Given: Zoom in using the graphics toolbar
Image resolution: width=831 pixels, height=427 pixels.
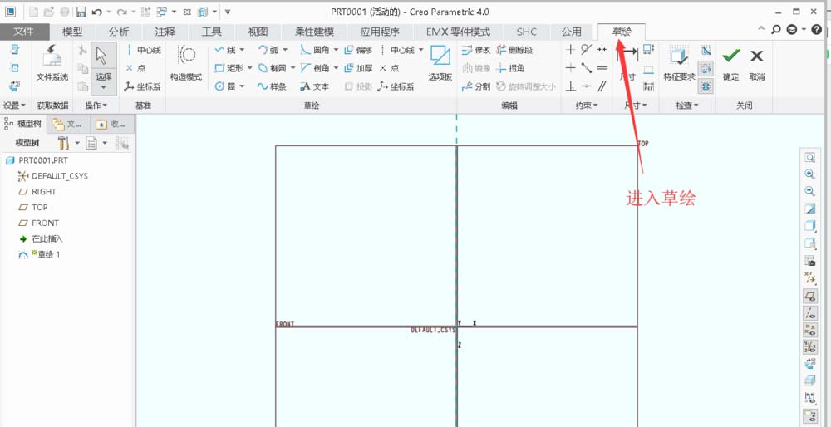Looking at the screenshot, I should point(810,174).
